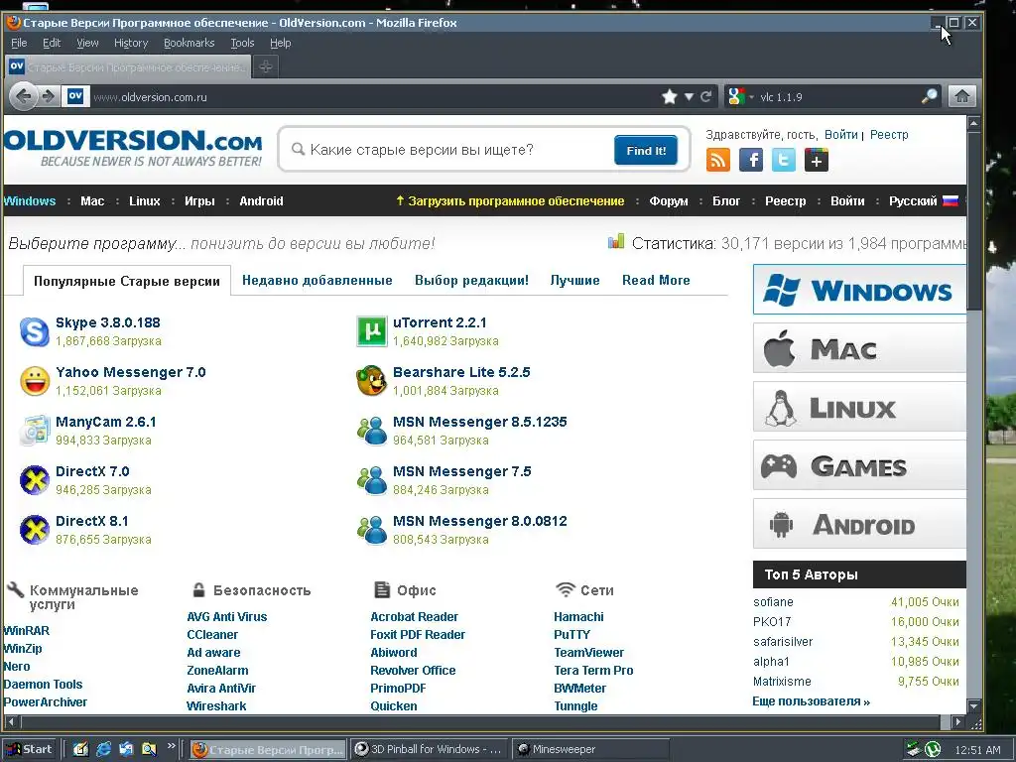This screenshot has height=762, width=1016.
Task: Click the Yahoo Messenger smiley icon
Action: (x=35, y=381)
